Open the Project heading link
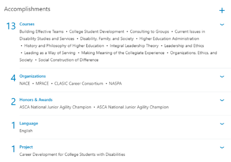Image resolution: width=231 pixels, height=162 pixels. (x=26, y=147)
